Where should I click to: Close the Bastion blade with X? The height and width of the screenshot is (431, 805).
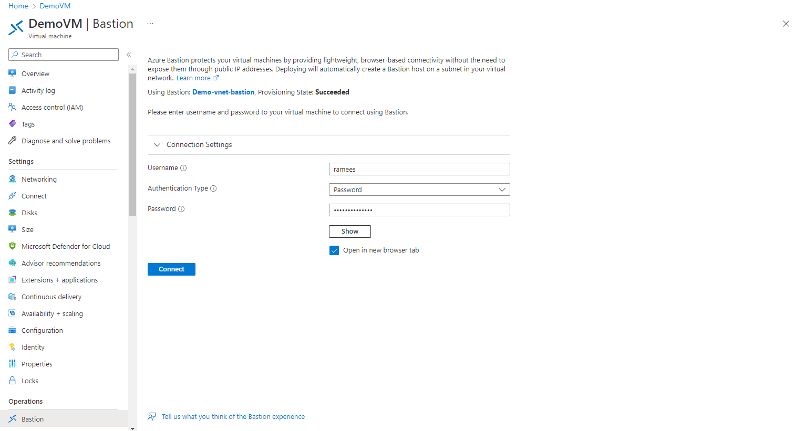(786, 24)
